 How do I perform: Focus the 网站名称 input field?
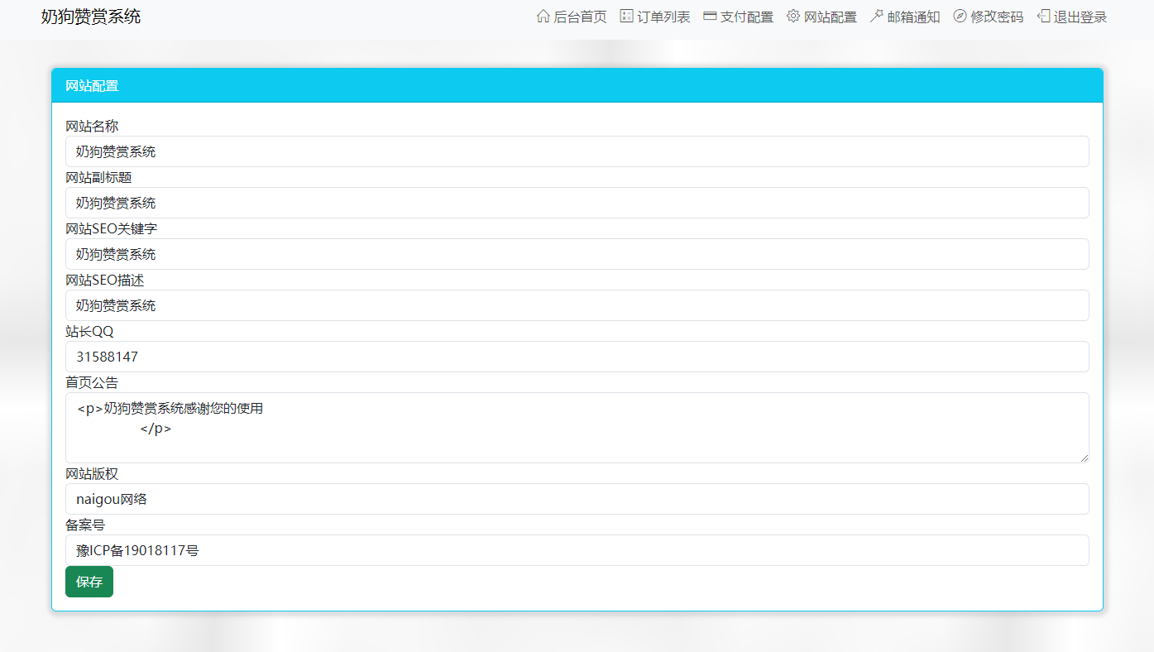pos(577,151)
